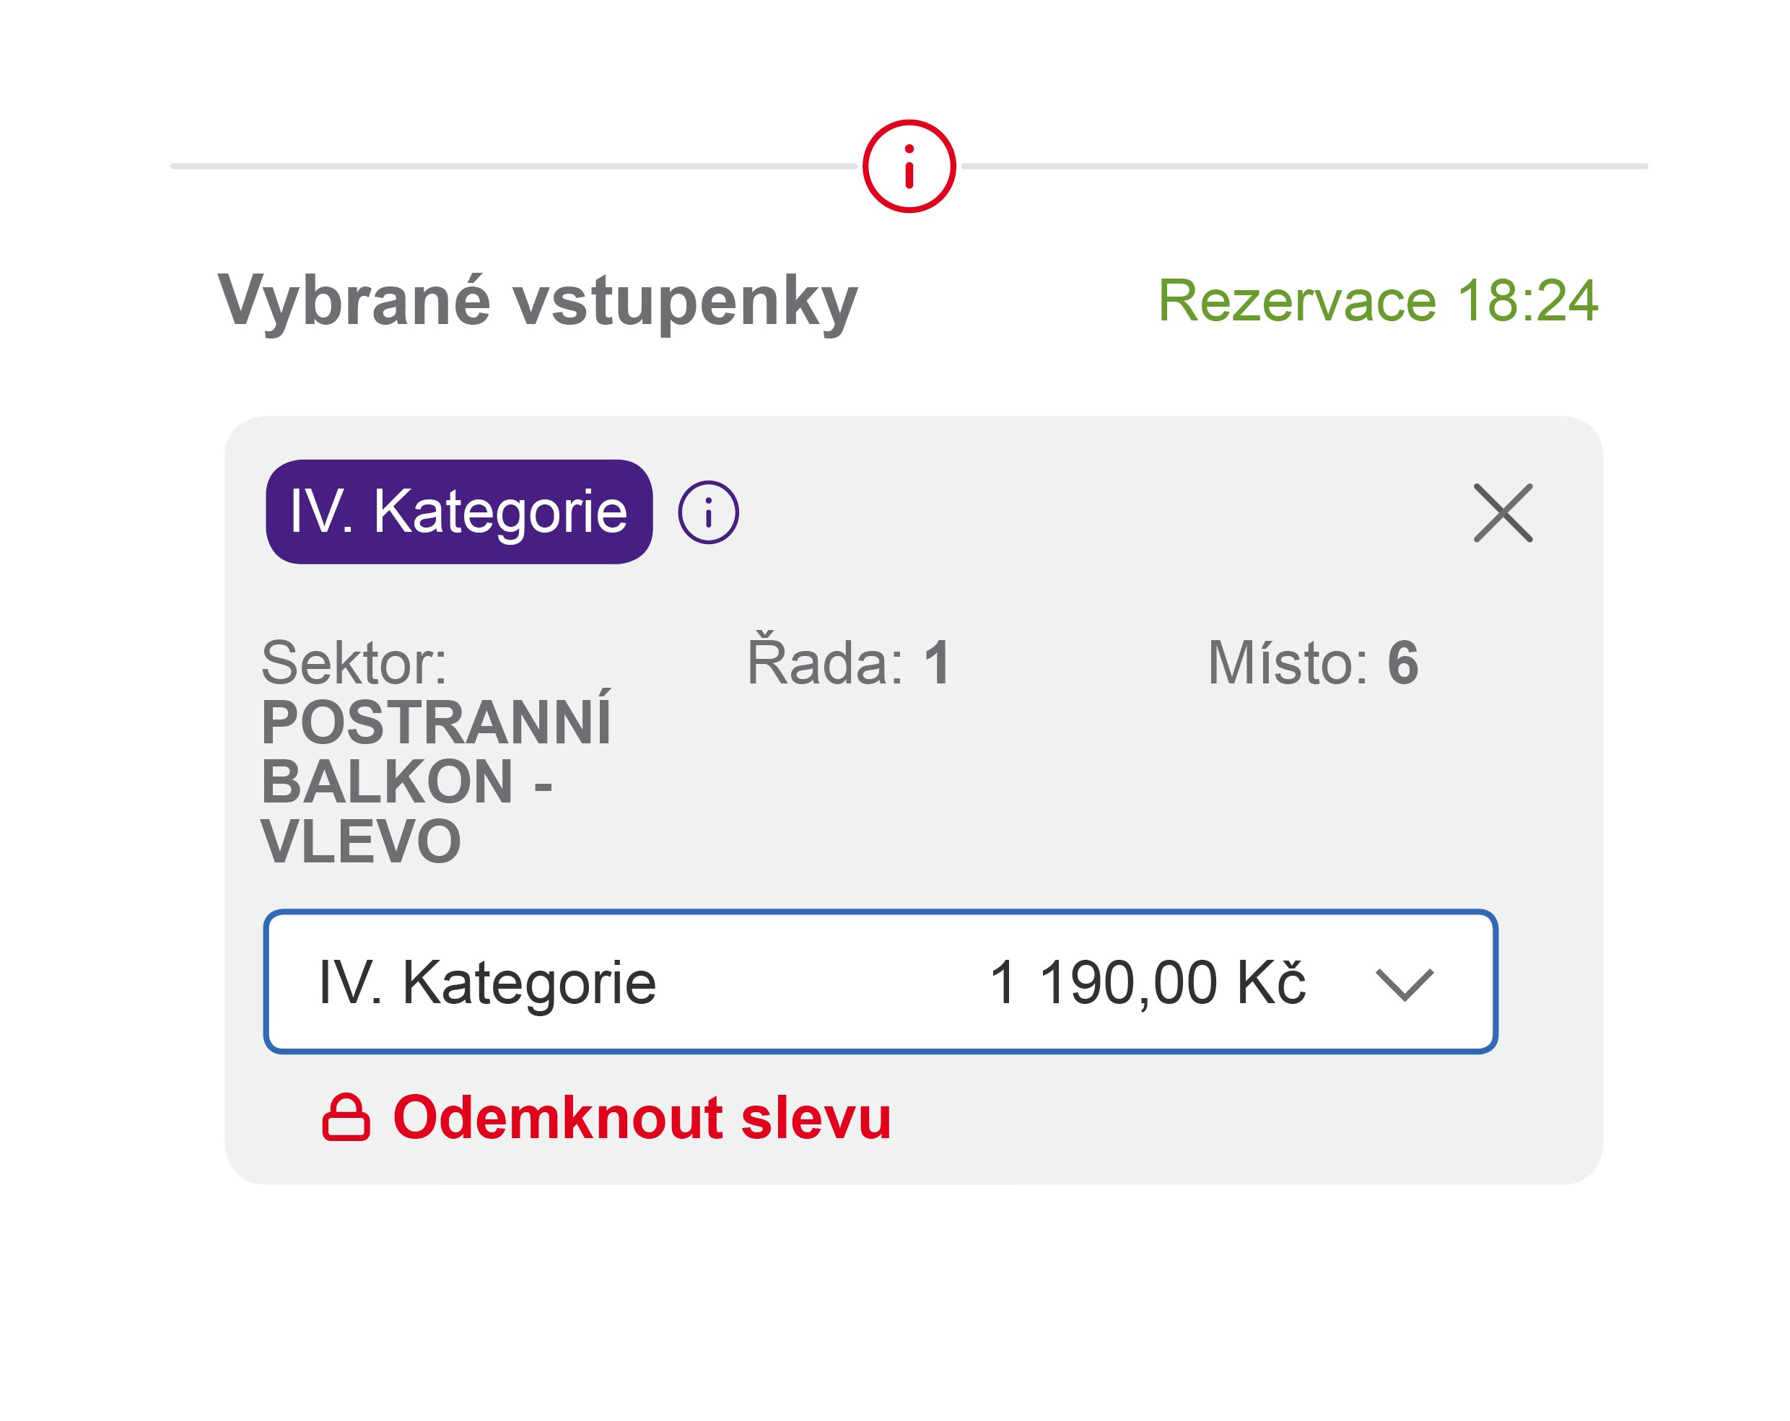The width and height of the screenshot is (1790, 1421).
Task: Click the red padlock icon
Action: 346,1117
